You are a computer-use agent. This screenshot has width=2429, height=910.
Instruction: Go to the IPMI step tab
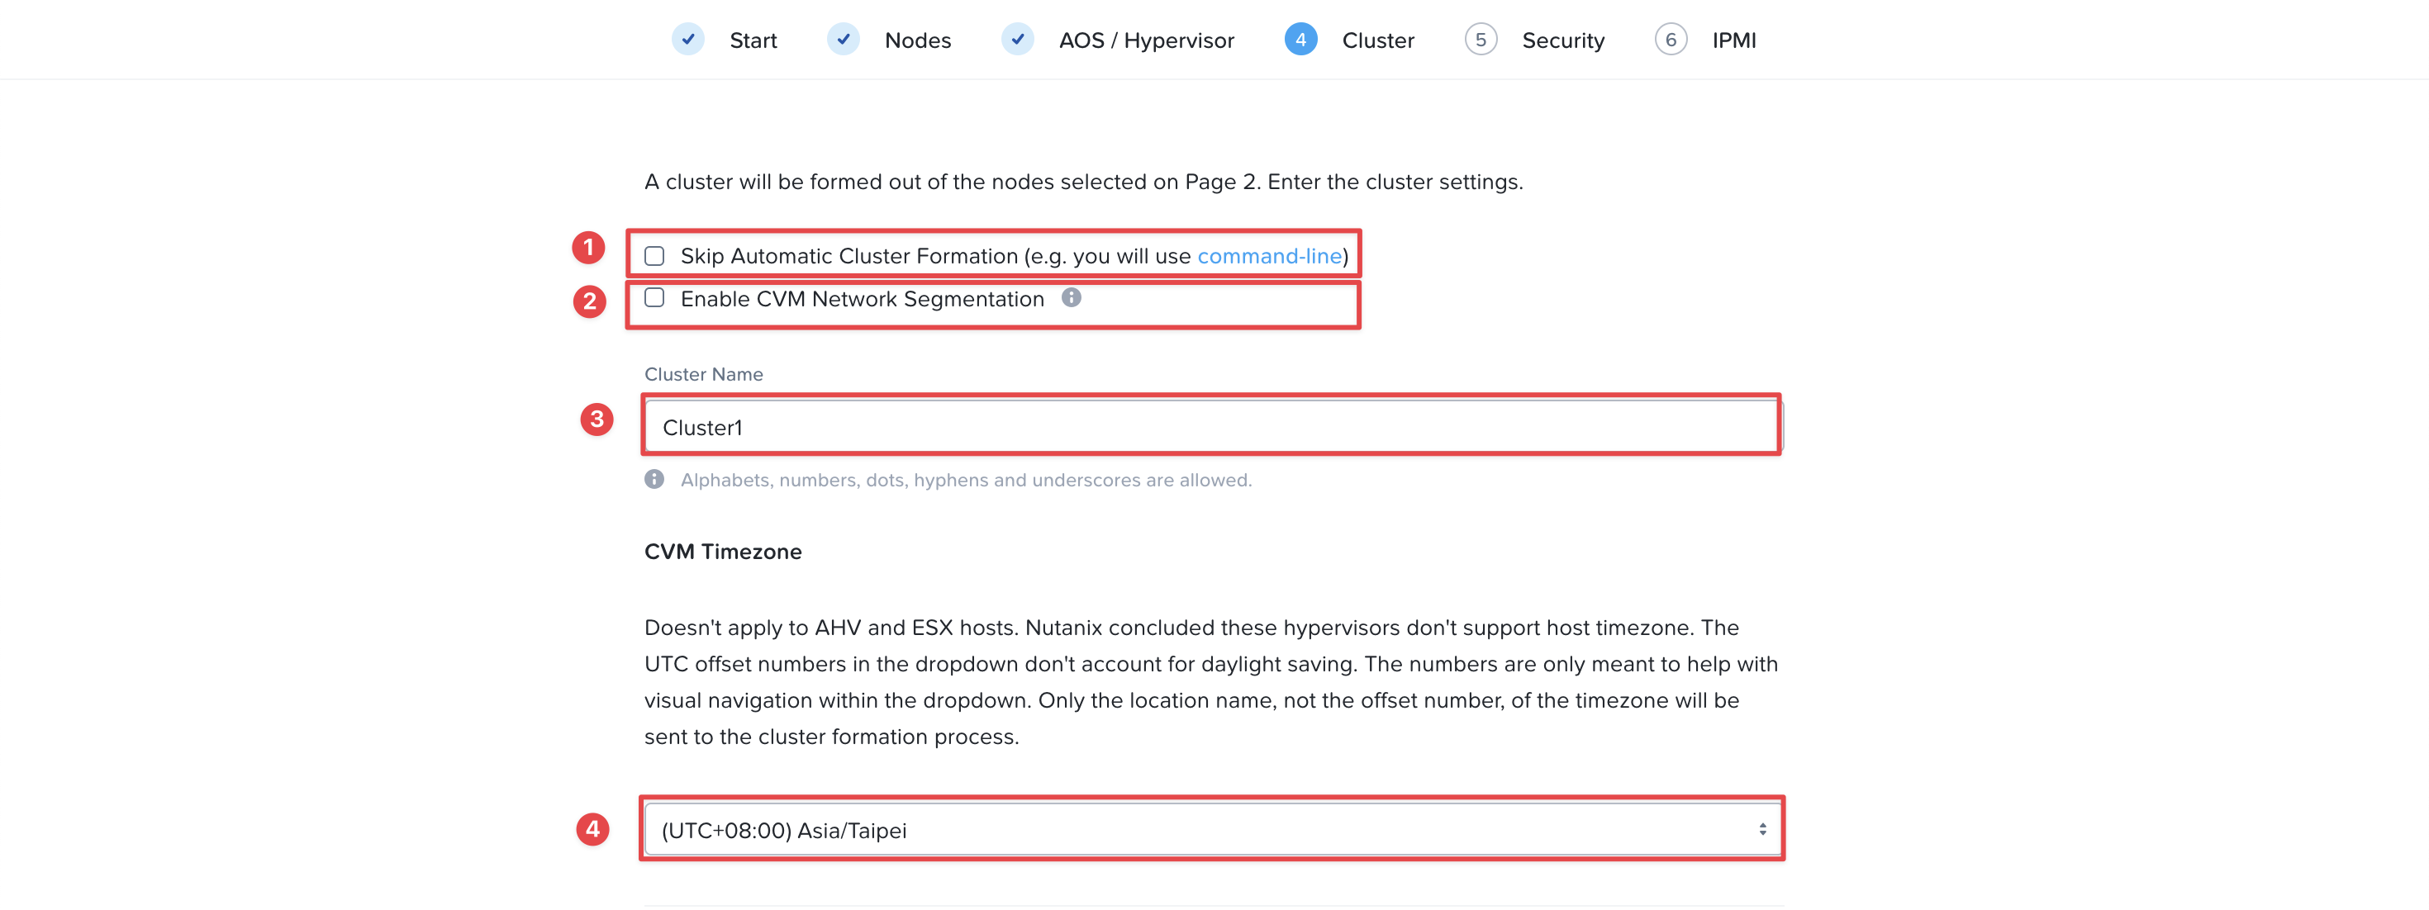click(1733, 40)
